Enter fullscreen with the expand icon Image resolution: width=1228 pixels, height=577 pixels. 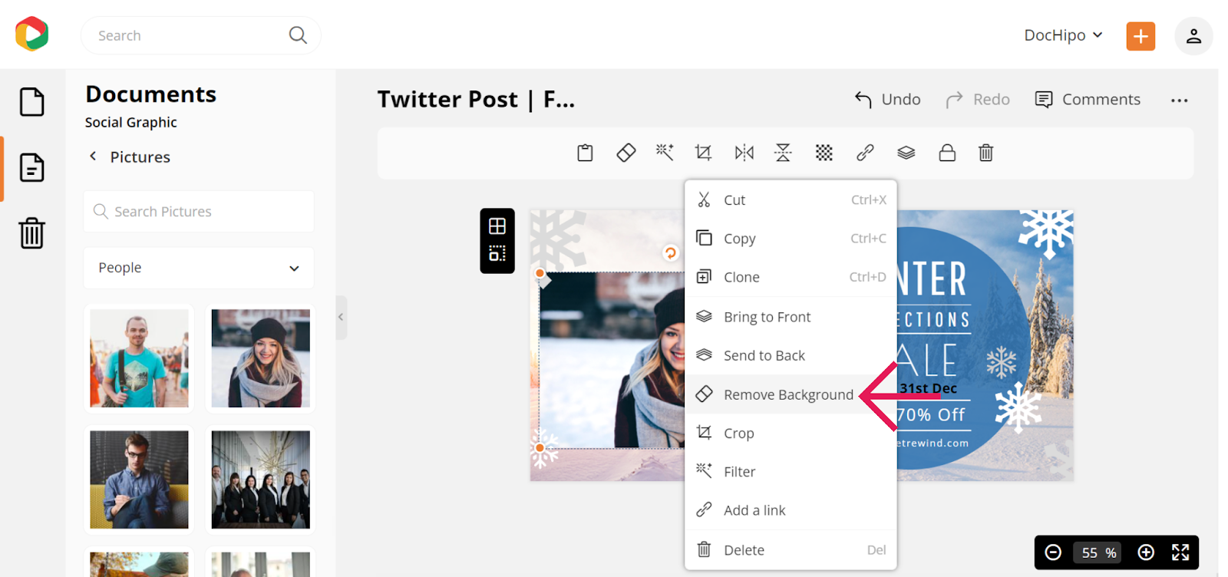(x=1180, y=552)
